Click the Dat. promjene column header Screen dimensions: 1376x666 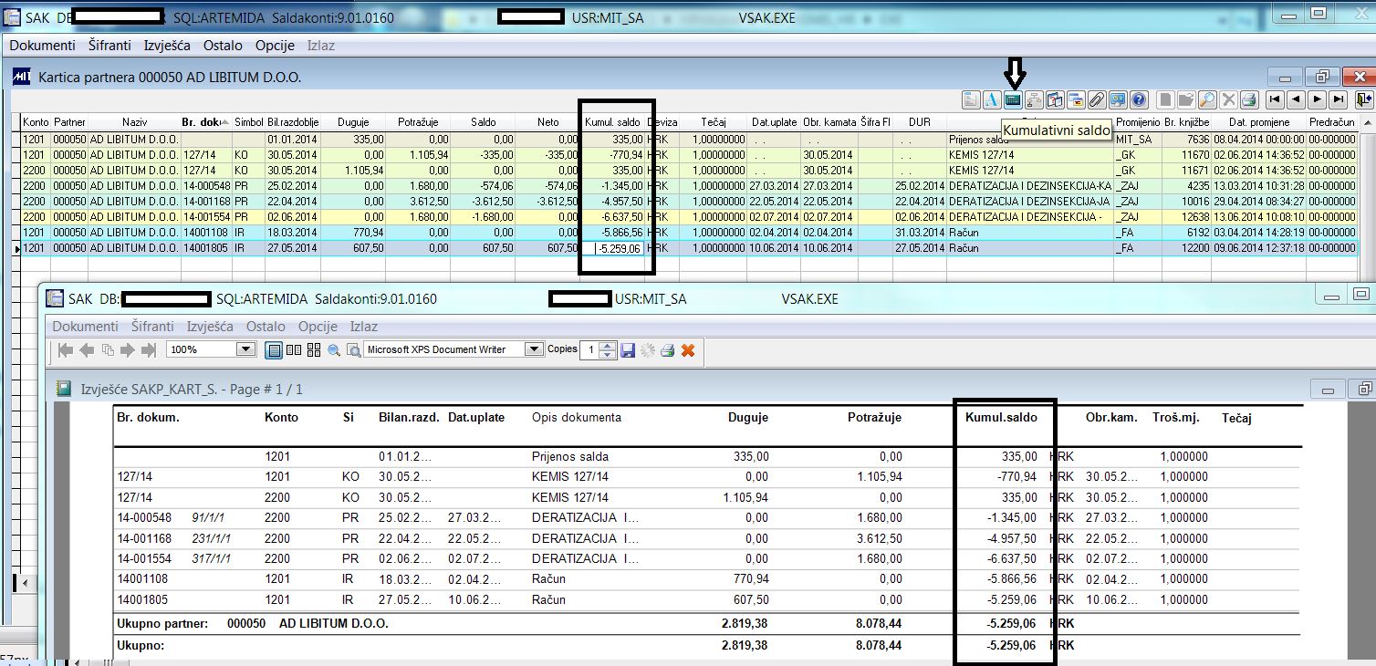(x=1259, y=122)
